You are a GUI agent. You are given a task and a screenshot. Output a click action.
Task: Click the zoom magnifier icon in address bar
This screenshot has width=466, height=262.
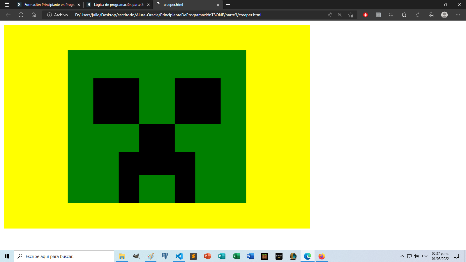click(x=340, y=15)
